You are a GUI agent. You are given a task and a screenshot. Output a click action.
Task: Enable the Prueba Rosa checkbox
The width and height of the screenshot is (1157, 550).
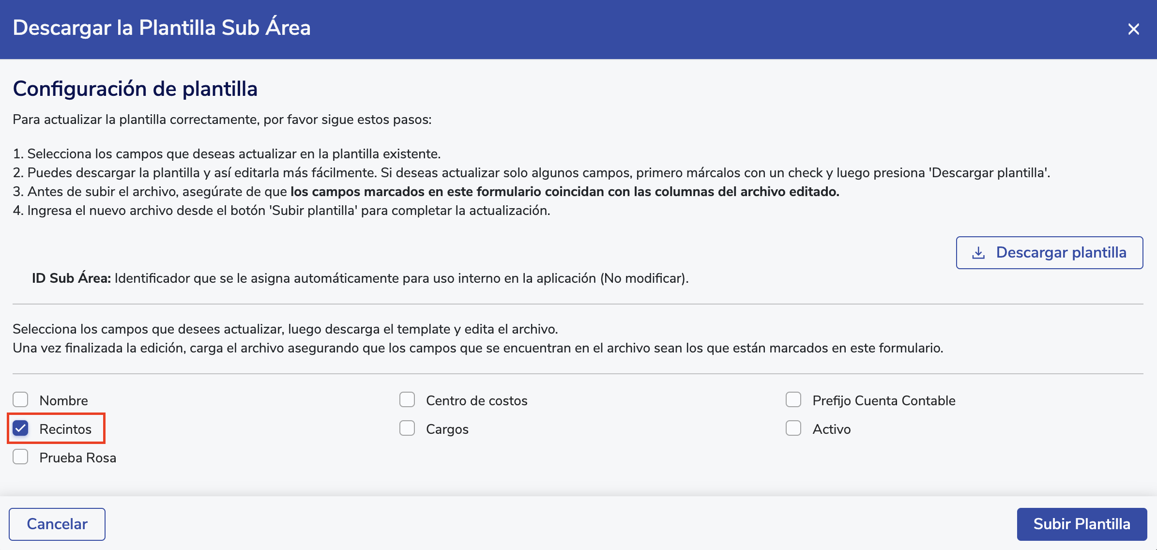(x=20, y=457)
